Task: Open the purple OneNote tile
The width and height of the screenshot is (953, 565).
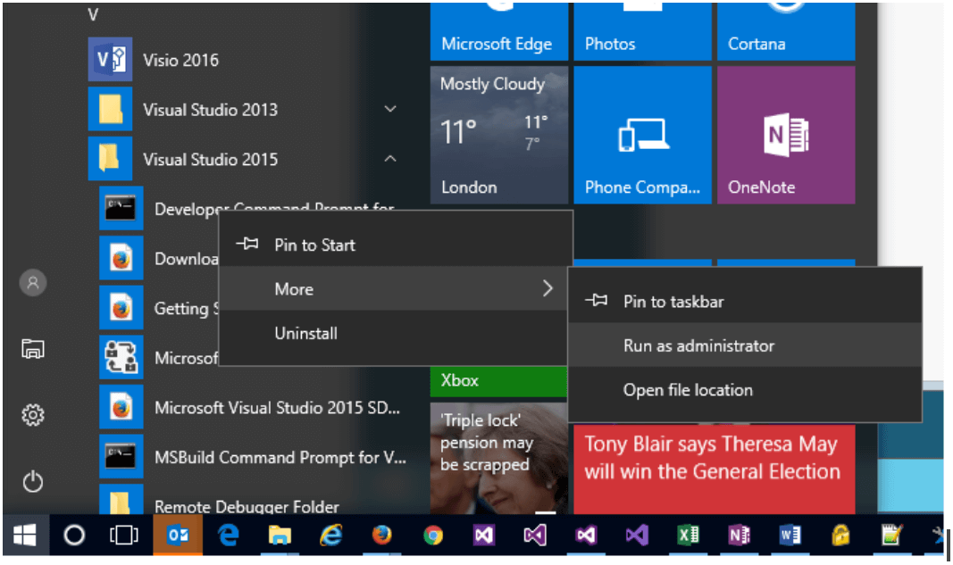Action: point(785,135)
